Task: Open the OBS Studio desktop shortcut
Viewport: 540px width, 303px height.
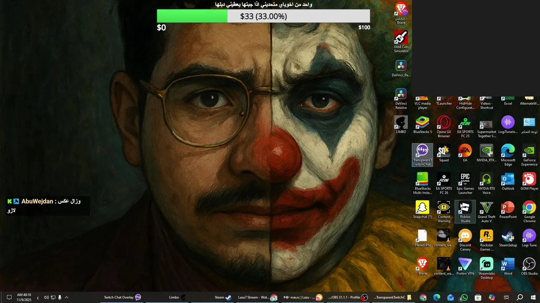Action: 529,266
